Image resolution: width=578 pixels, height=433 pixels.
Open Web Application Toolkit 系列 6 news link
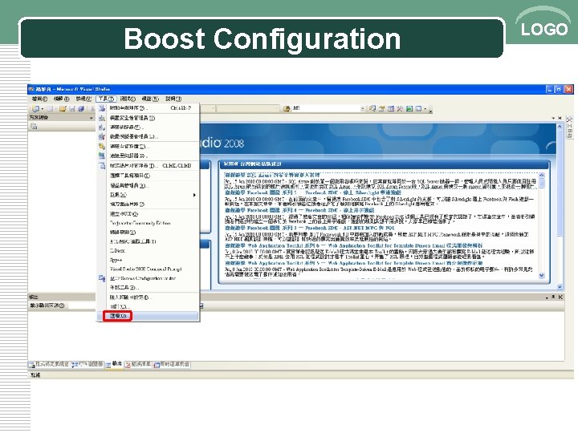pyautogui.click(x=353, y=245)
